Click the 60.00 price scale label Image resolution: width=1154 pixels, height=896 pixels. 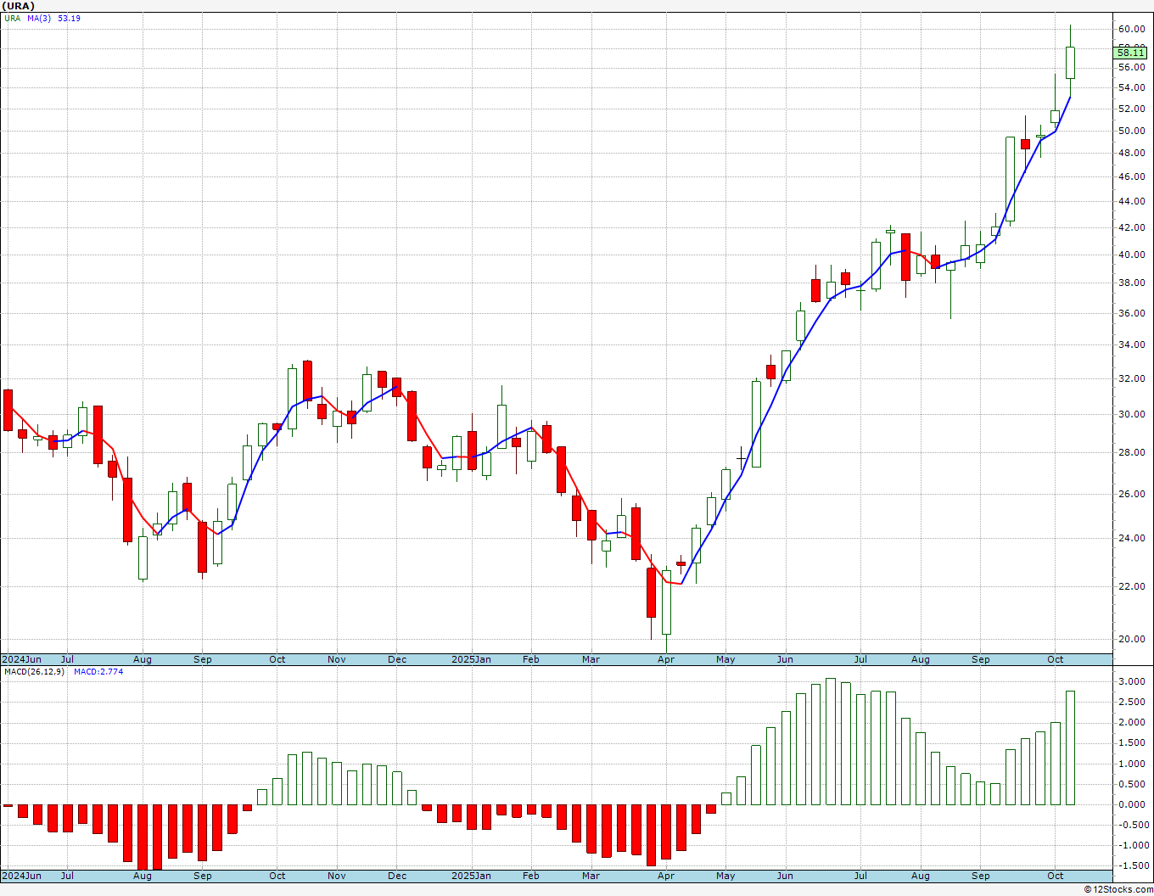[x=1131, y=29]
